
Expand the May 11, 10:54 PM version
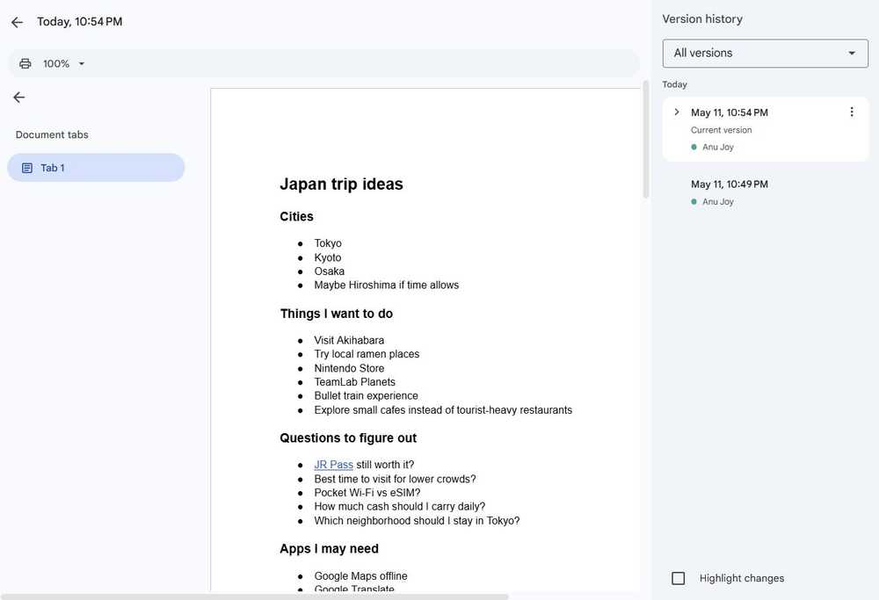(x=677, y=112)
